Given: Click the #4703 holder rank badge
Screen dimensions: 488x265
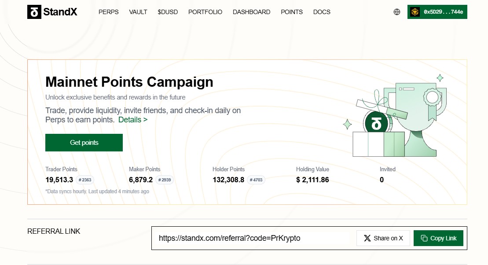Looking at the screenshot, I should click(256, 180).
